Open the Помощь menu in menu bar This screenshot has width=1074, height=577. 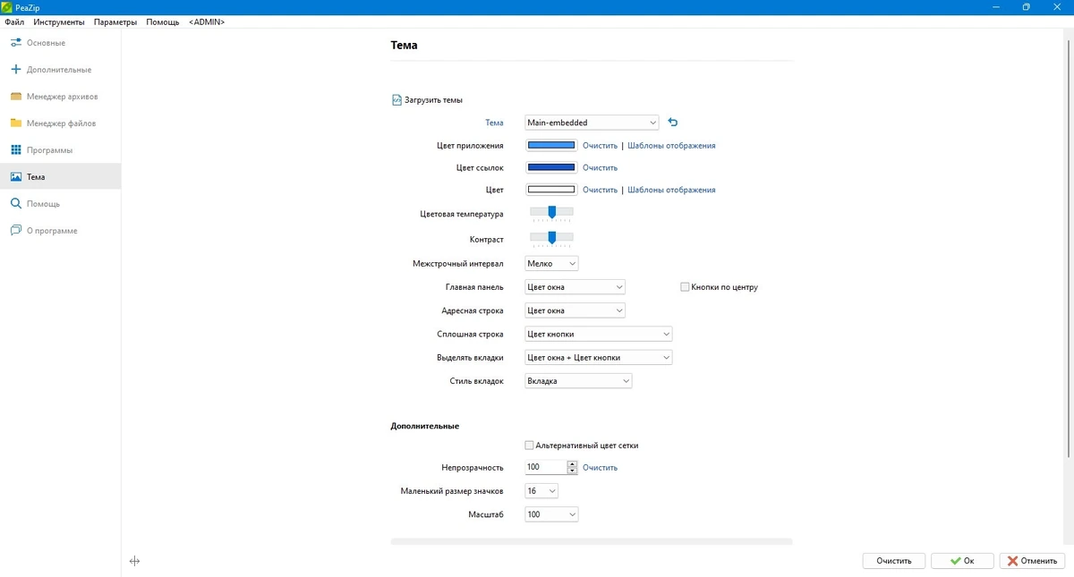coord(163,21)
